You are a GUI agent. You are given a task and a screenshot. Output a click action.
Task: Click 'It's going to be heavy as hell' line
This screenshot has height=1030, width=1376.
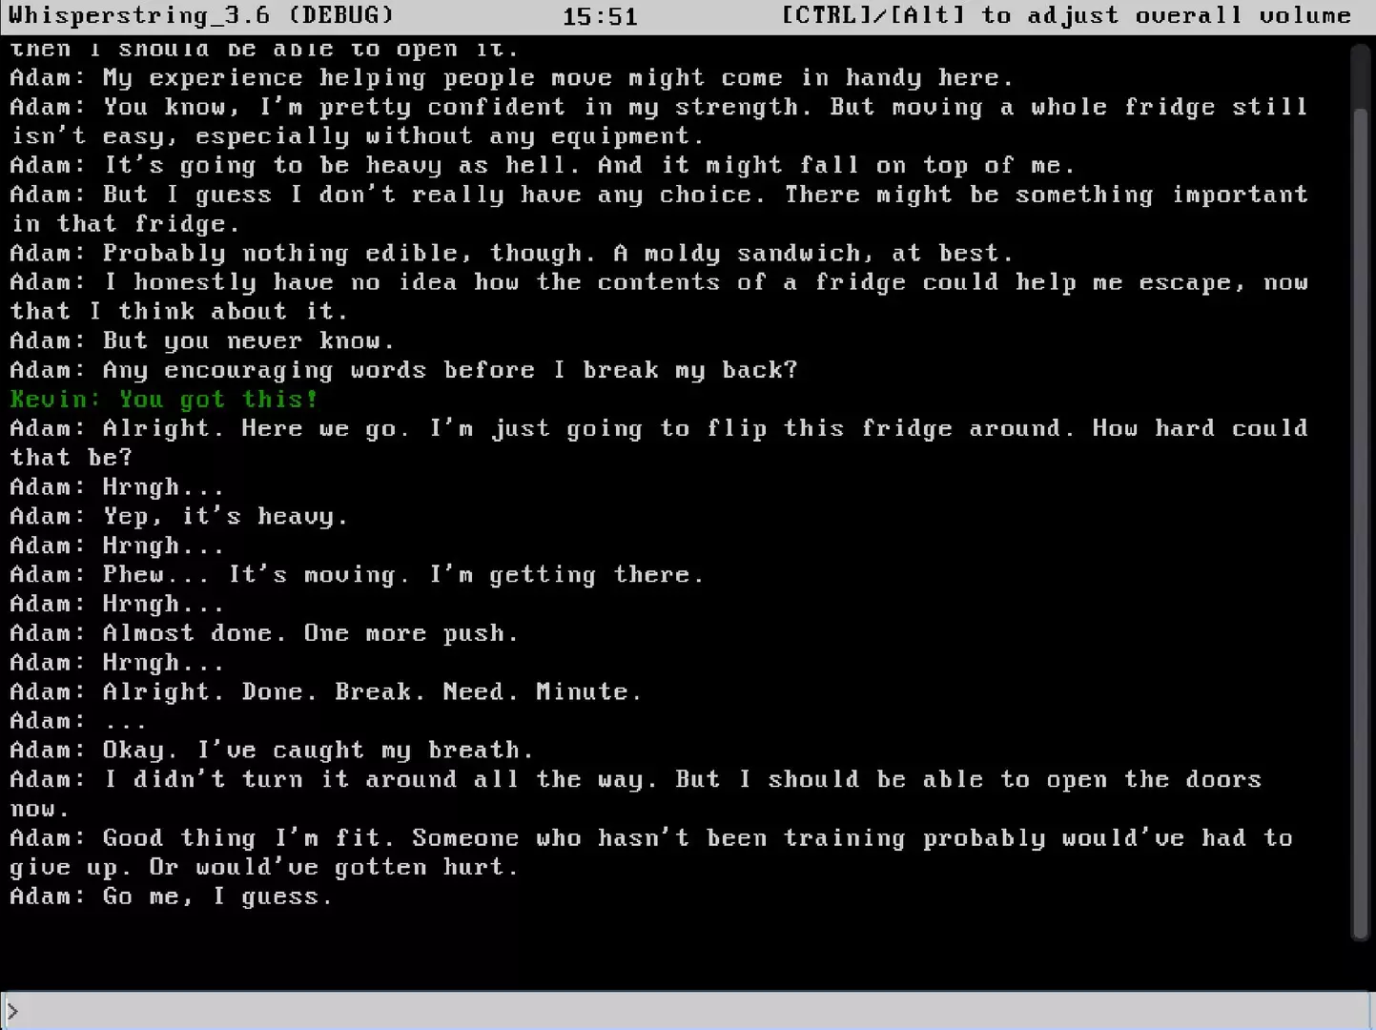[543, 165]
